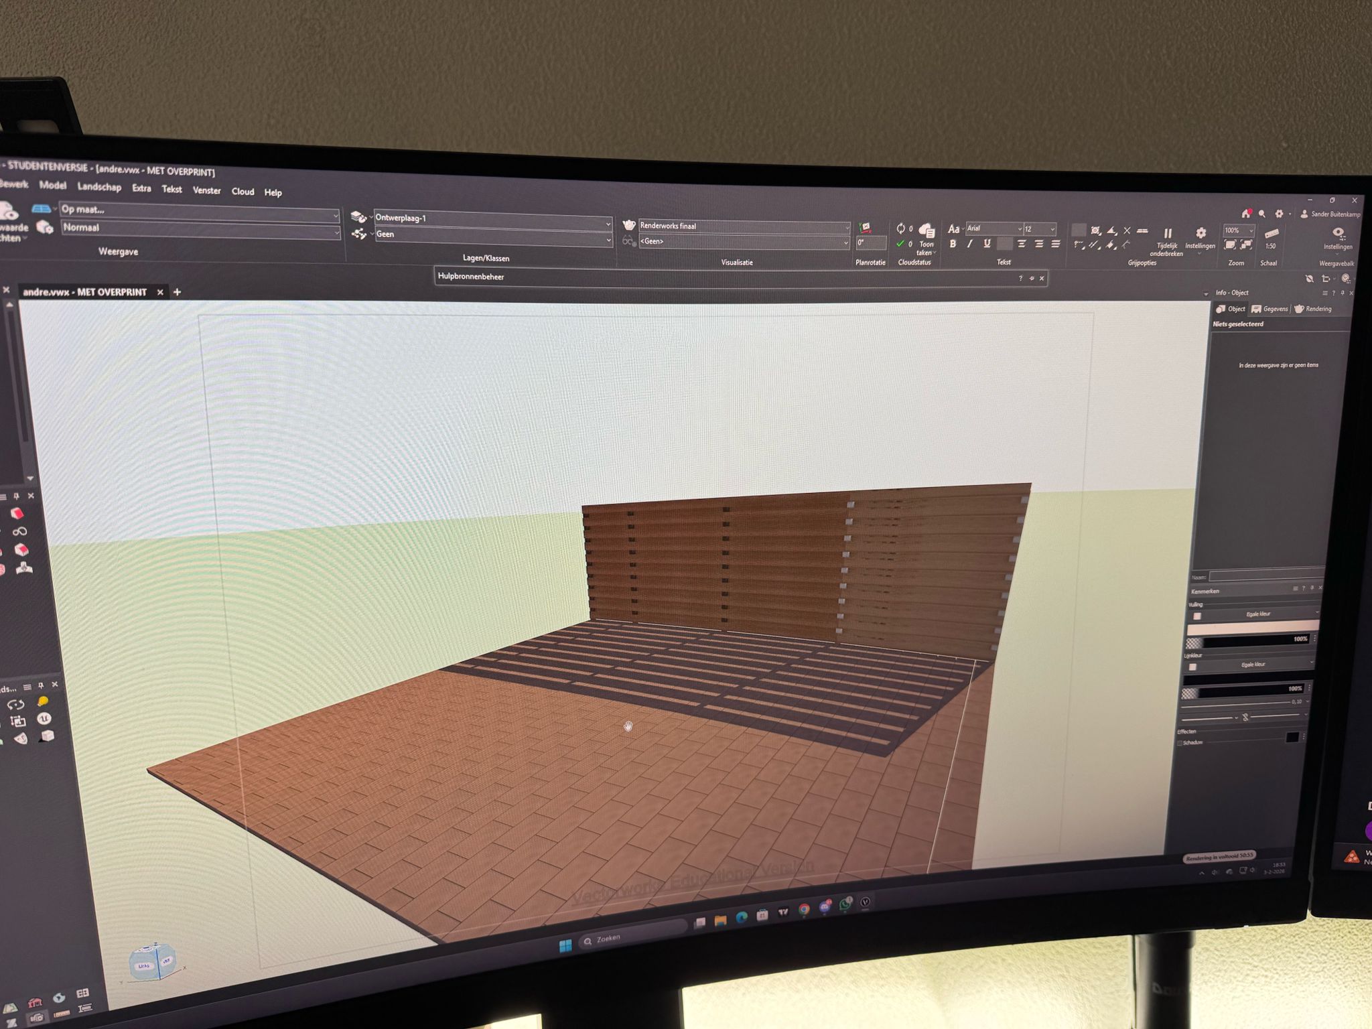Click the render mode cube icon beside Normaal
This screenshot has width=1372, height=1029.
[44, 227]
